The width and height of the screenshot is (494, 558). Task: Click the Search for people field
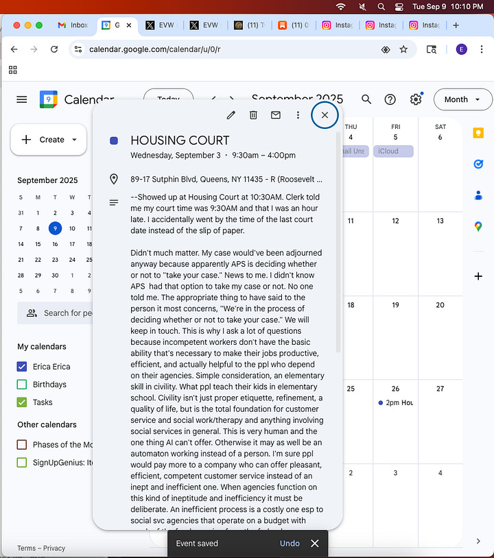[55, 313]
